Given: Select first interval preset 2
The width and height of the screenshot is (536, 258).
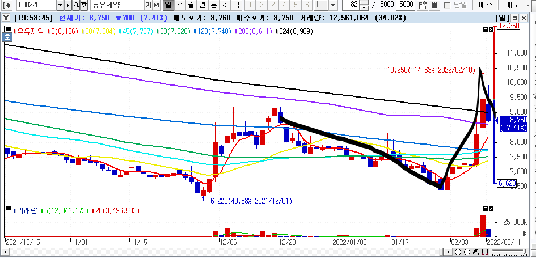Looking at the screenshot, I should click(261, 5).
